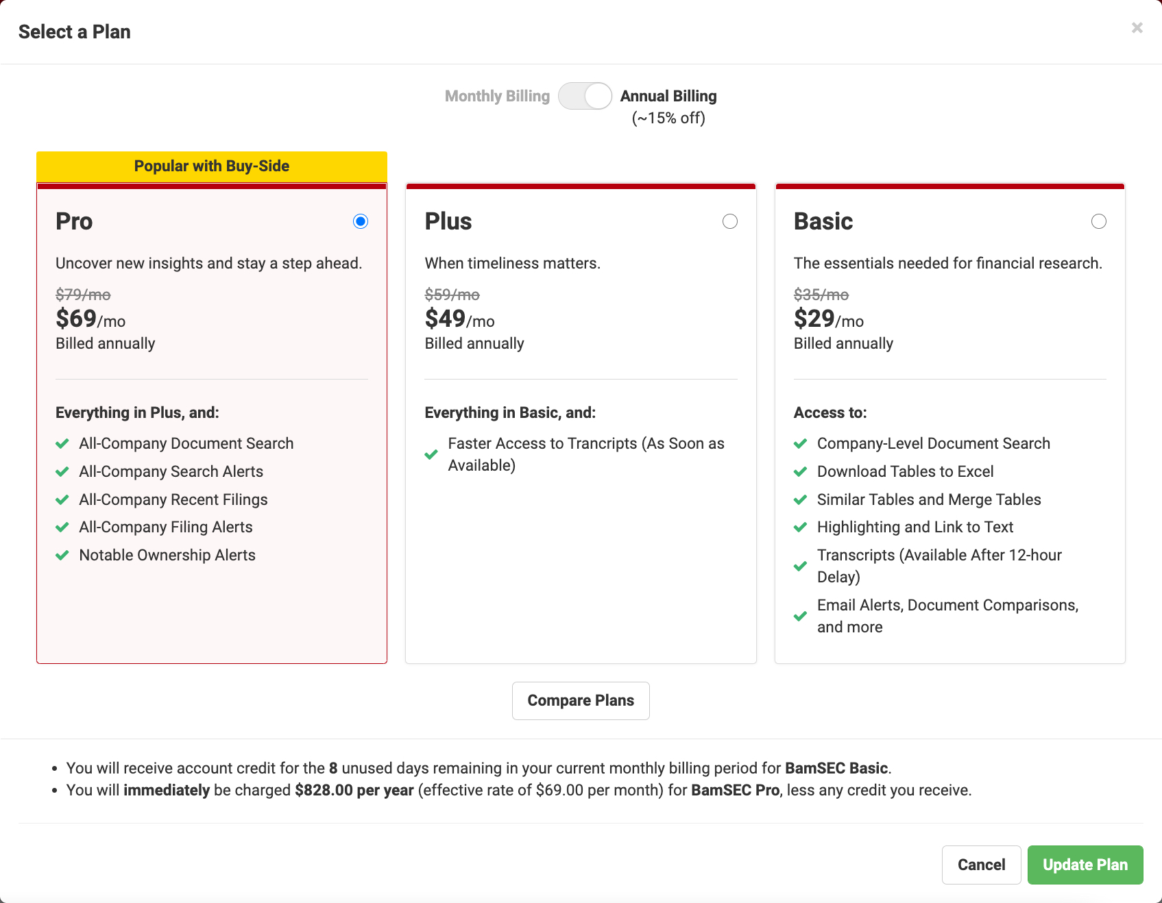Click the Popular with Buy-Side banner
Viewport: 1162px width, 903px height.
[212, 166]
